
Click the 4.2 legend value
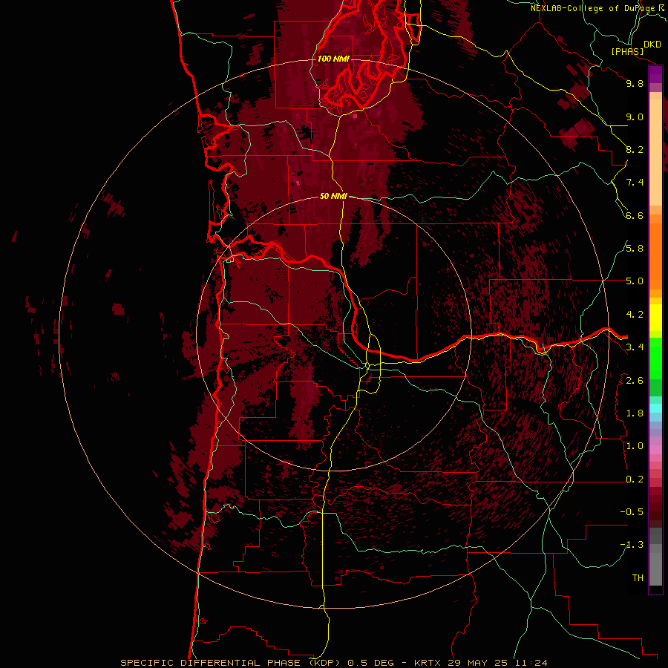635,315
